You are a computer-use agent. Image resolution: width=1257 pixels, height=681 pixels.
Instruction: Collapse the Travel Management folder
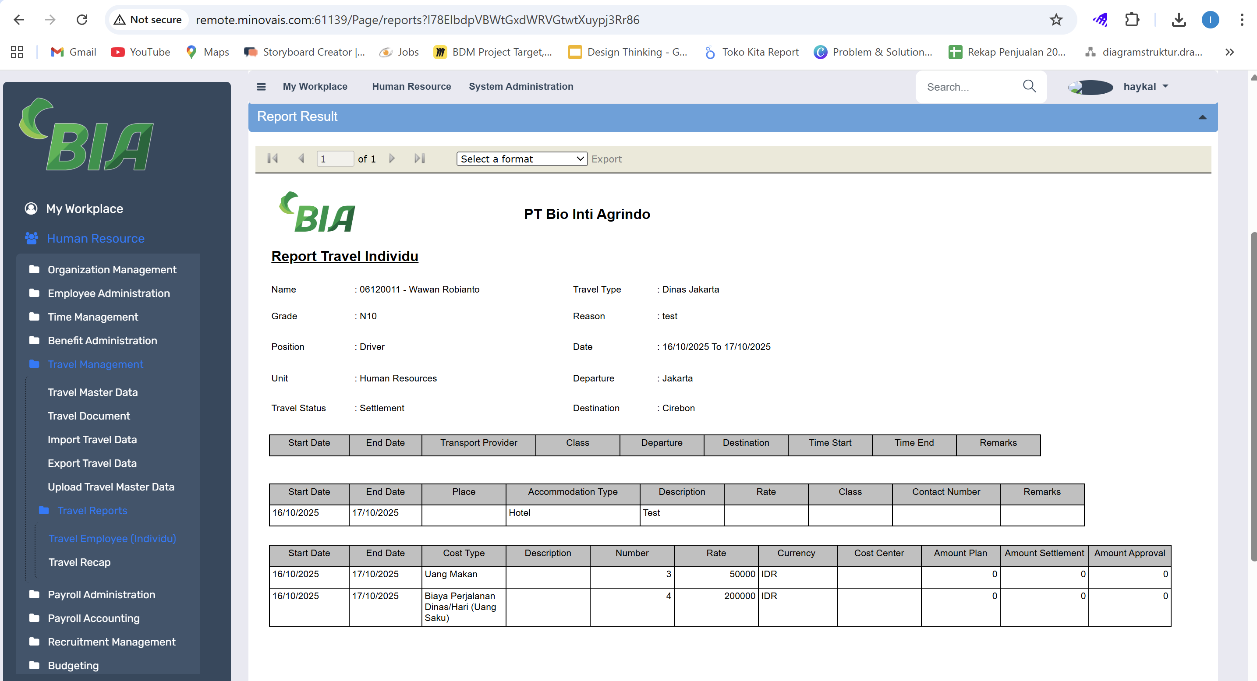point(95,364)
